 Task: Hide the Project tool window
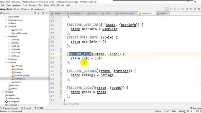[47, 13]
